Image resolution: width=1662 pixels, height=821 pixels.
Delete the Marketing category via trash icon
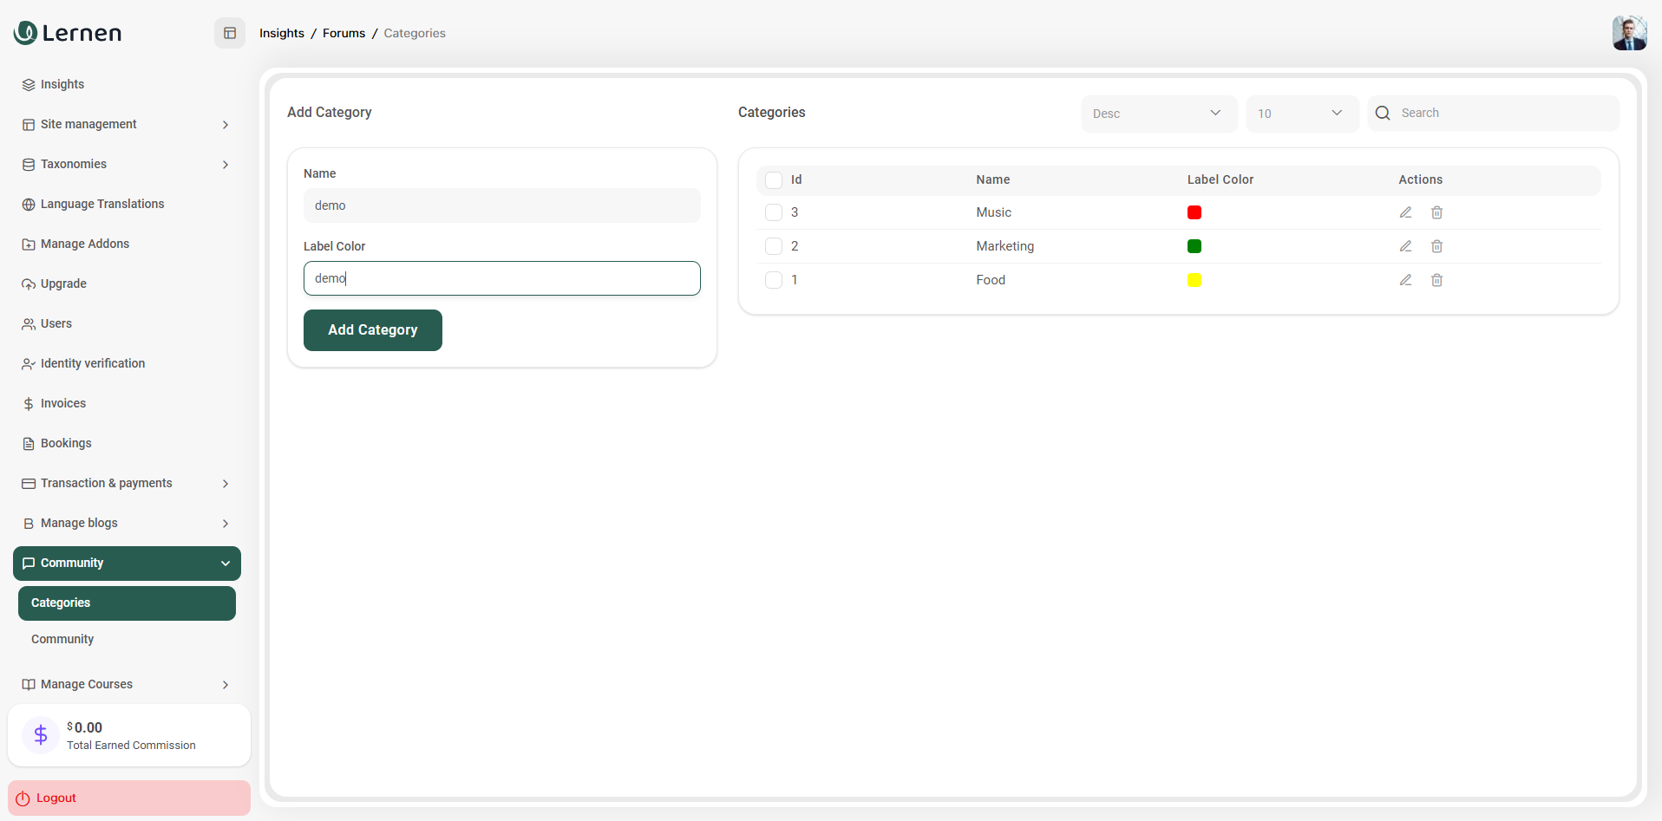1436,246
